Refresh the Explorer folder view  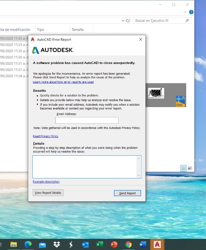128,21
